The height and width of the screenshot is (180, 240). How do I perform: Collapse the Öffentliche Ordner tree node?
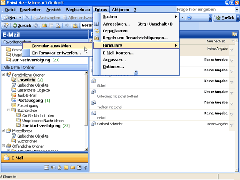click(x=3, y=146)
